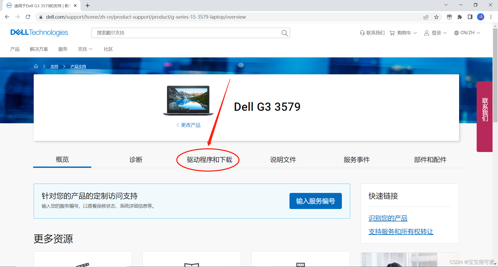Switch to the 服务事件 tab

pyautogui.click(x=357, y=160)
